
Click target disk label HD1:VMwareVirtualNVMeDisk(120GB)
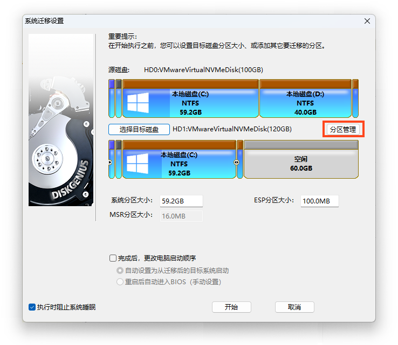[x=232, y=129]
